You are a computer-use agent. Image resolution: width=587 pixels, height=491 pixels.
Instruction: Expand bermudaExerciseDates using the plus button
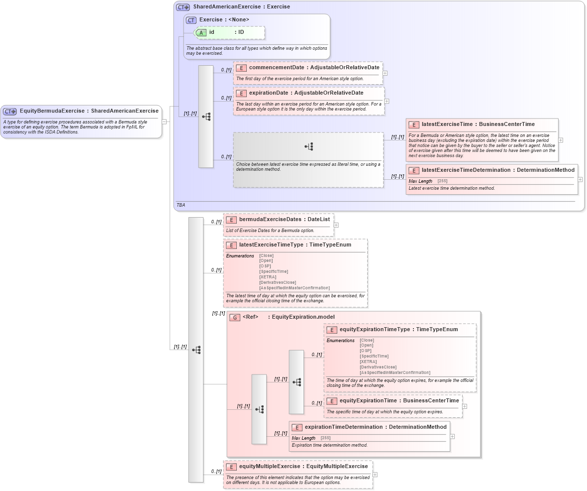tap(336, 224)
